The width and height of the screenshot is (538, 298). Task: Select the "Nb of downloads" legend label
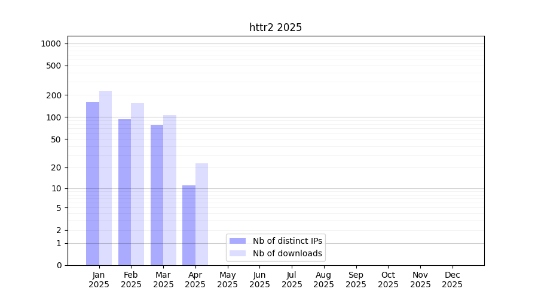(x=287, y=253)
